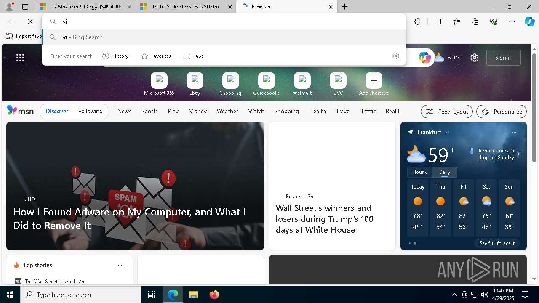
Task: Open the Quickbooks shortcut tile
Action: click(266, 84)
